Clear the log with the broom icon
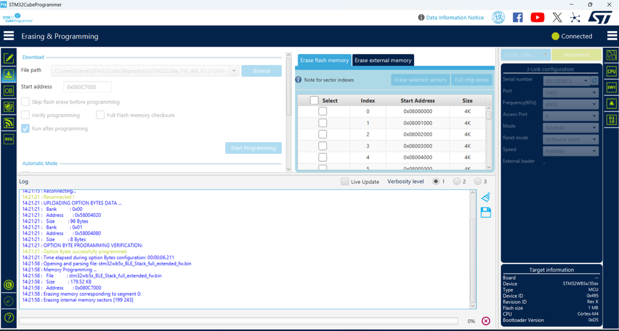This screenshot has width=619, height=331. (486, 197)
